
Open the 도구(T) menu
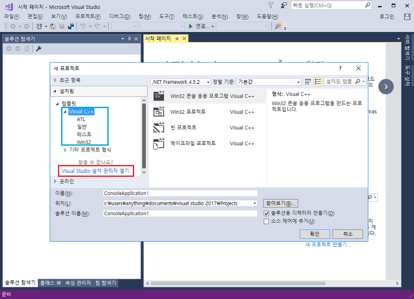tap(167, 17)
